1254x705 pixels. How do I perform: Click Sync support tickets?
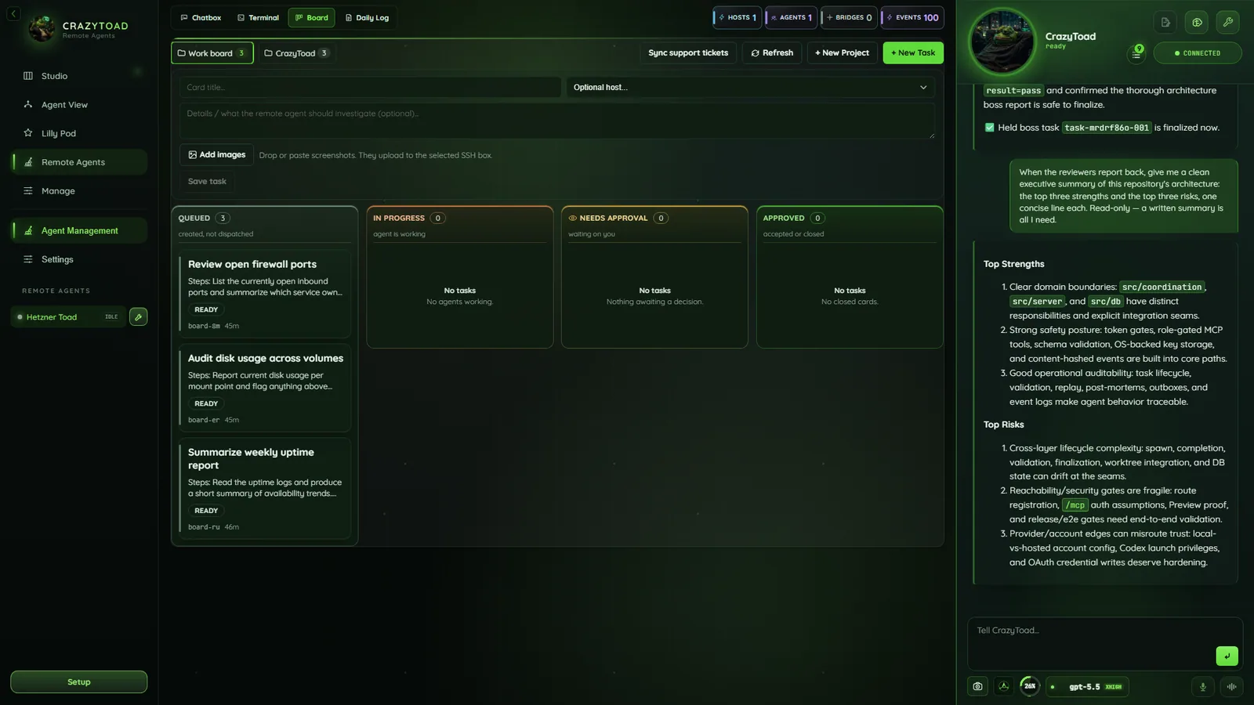(x=688, y=52)
